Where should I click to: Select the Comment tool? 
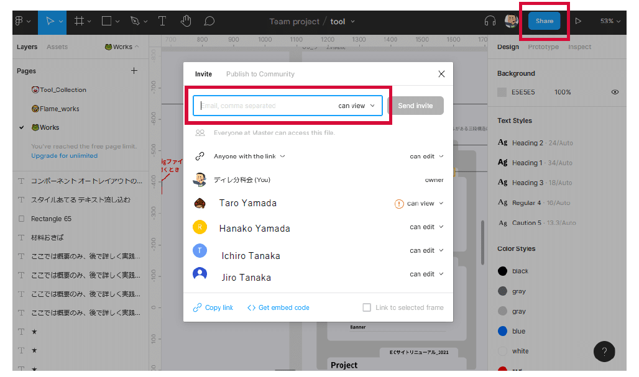209,21
